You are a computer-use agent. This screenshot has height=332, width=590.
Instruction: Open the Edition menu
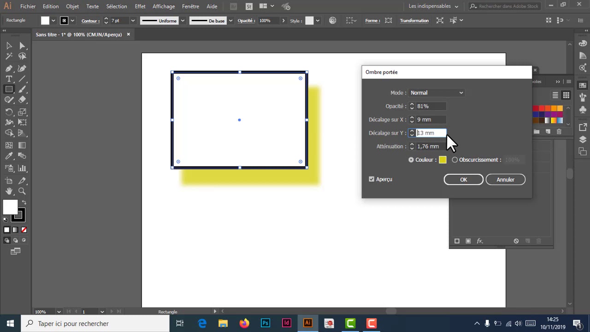point(51,6)
